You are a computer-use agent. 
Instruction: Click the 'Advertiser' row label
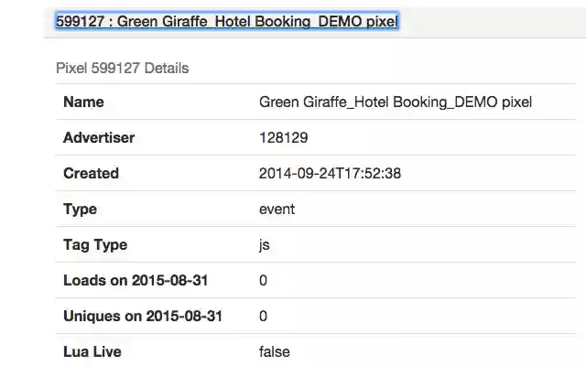[x=99, y=137]
